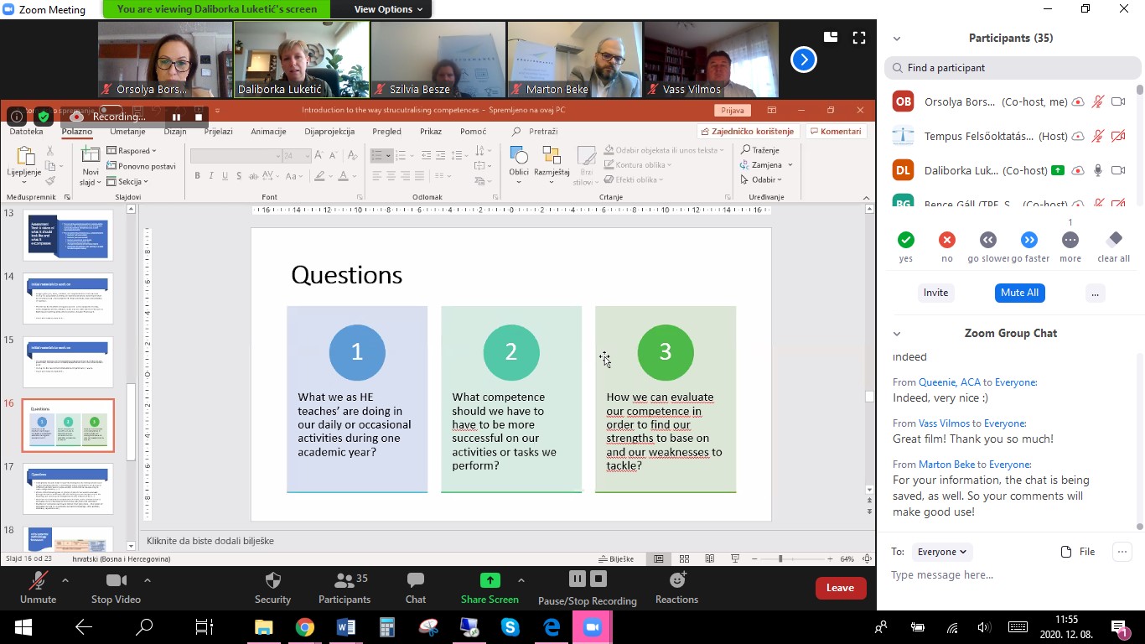Switch to the Animacije ribbon tab
Image resolution: width=1145 pixels, height=644 pixels.
coord(268,132)
